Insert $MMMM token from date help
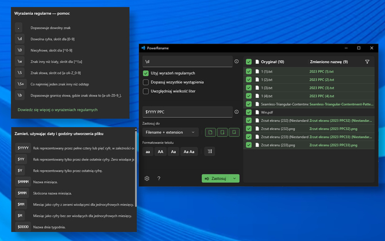Screen dimensions: 385x241 click(23, 182)
